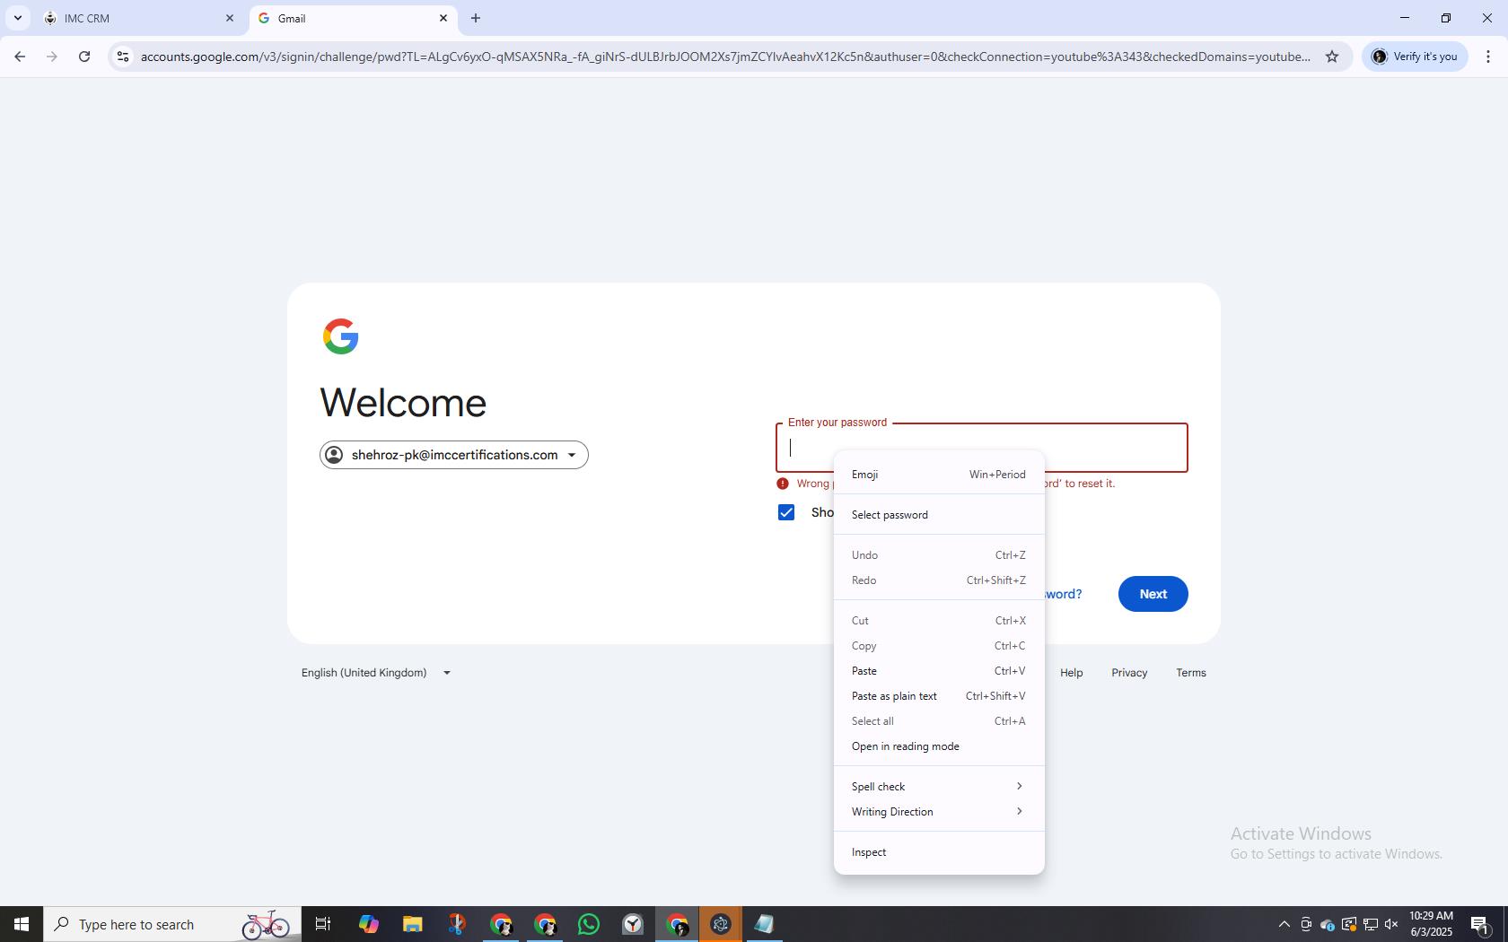Image resolution: width=1508 pixels, height=942 pixels.
Task: Click Select all in the context menu
Action: coord(939,721)
